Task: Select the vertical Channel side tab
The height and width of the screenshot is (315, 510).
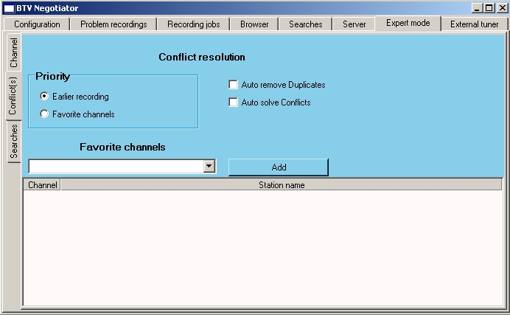Action: pos(14,52)
